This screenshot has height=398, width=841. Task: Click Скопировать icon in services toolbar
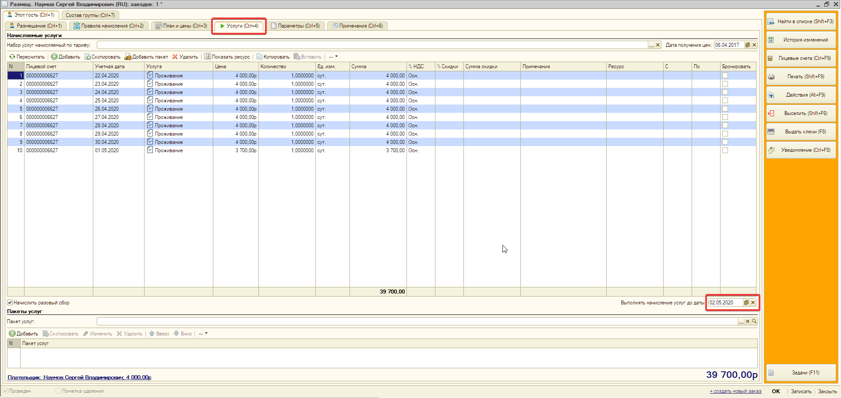88,57
